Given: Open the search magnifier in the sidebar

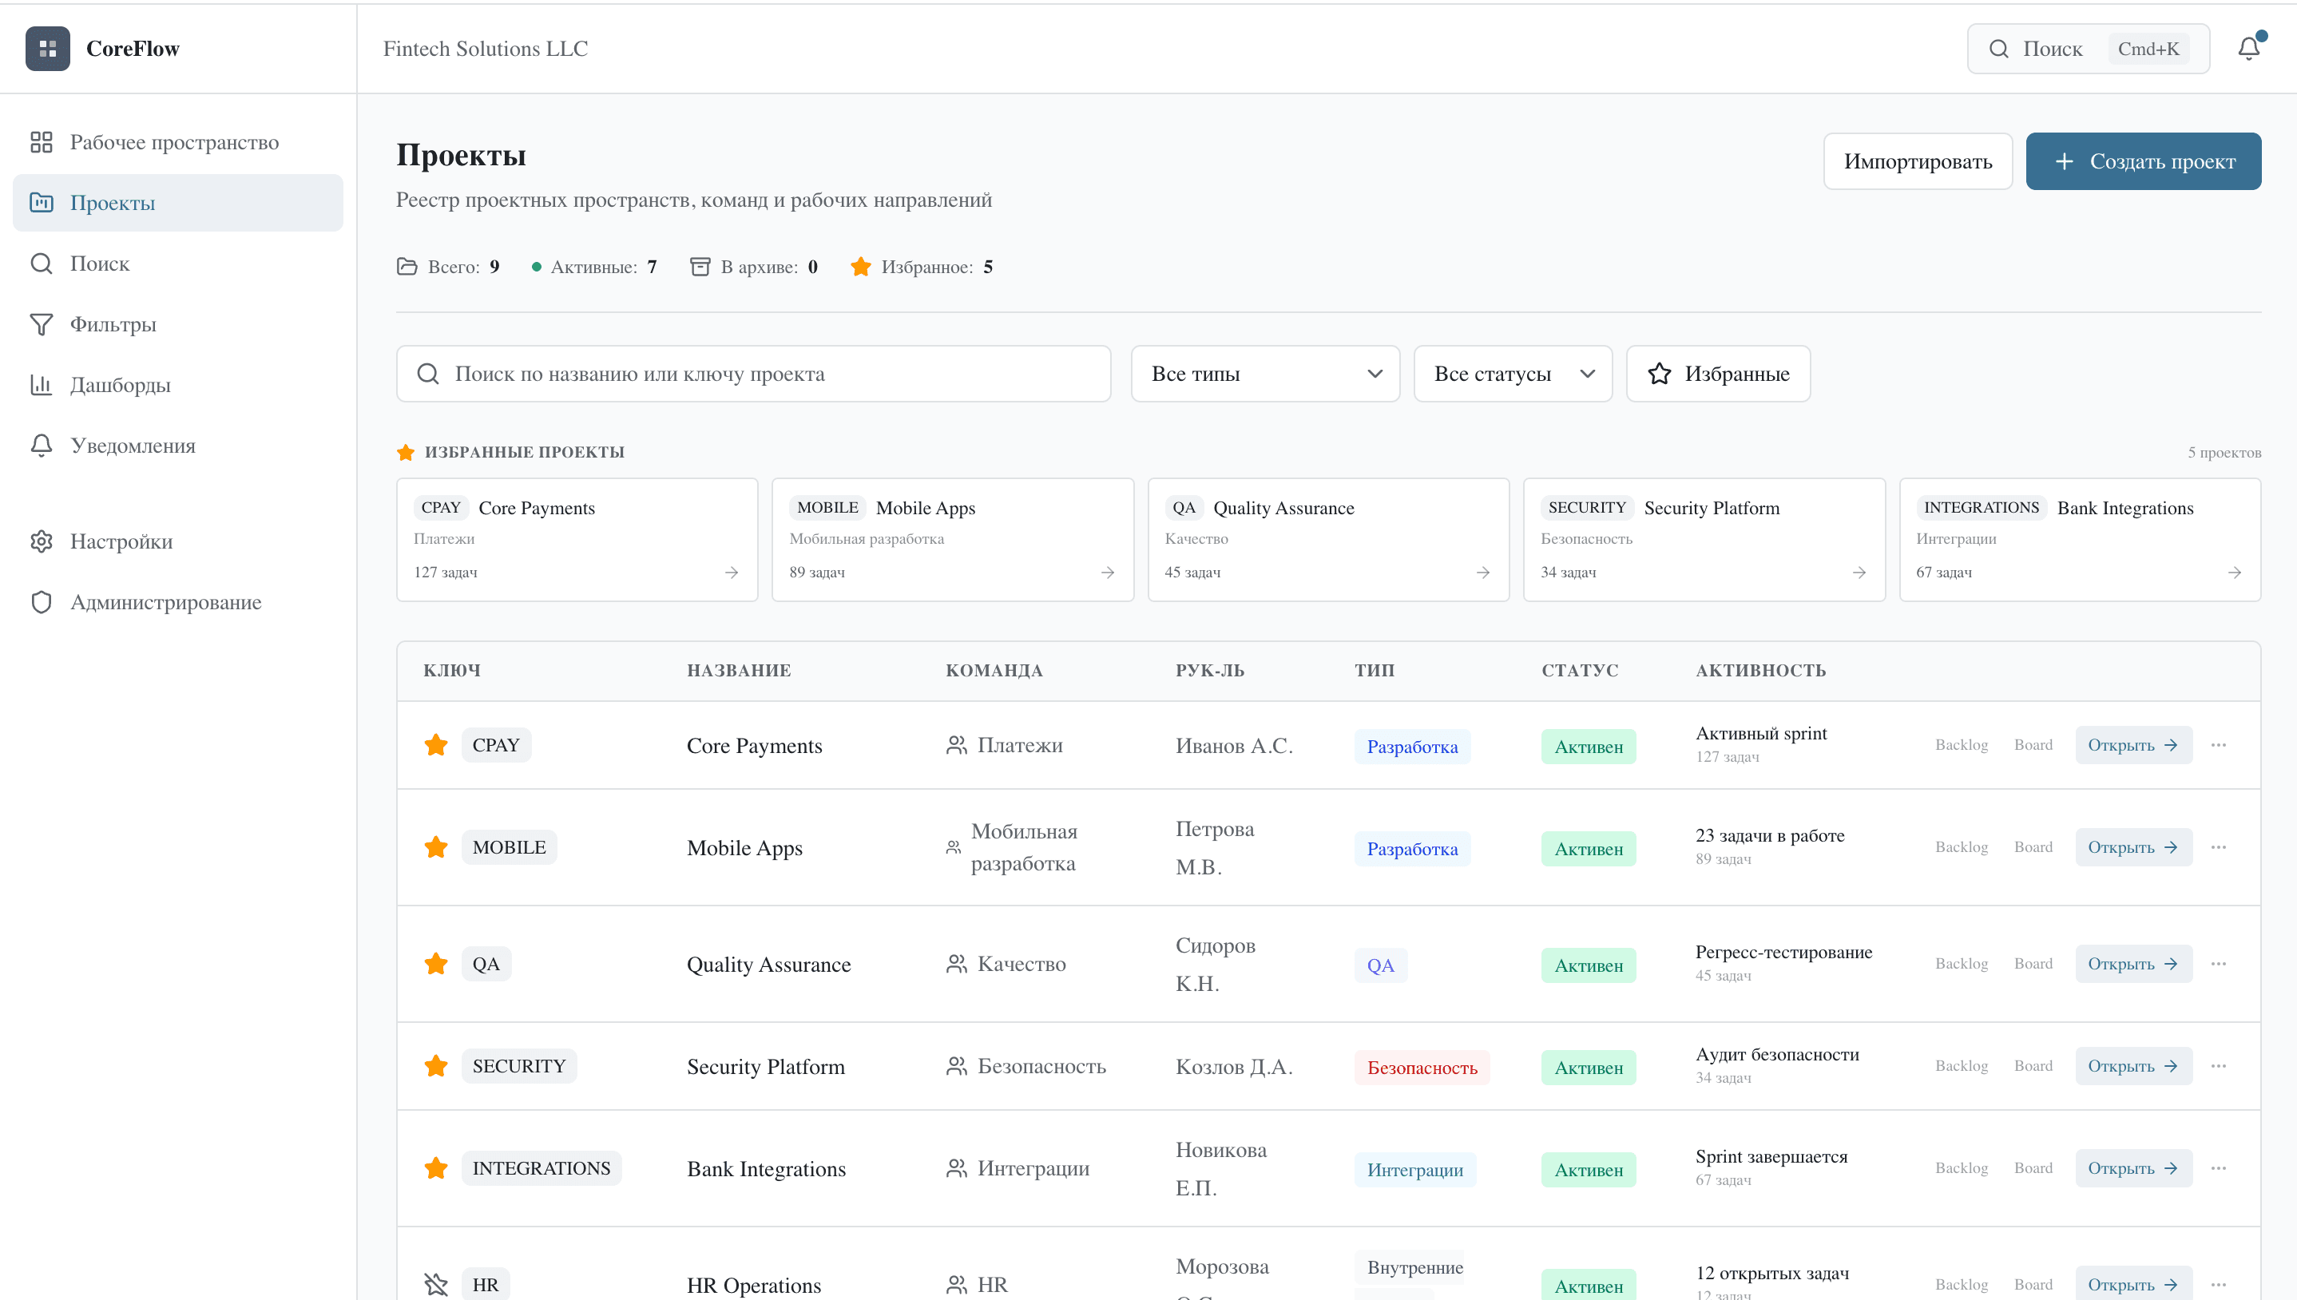Looking at the screenshot, I should 41,263.
